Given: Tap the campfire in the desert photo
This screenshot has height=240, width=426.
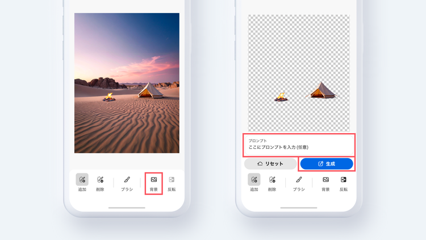Looking at the screenshot, I should pyautogui.click(x=109, y=97).
